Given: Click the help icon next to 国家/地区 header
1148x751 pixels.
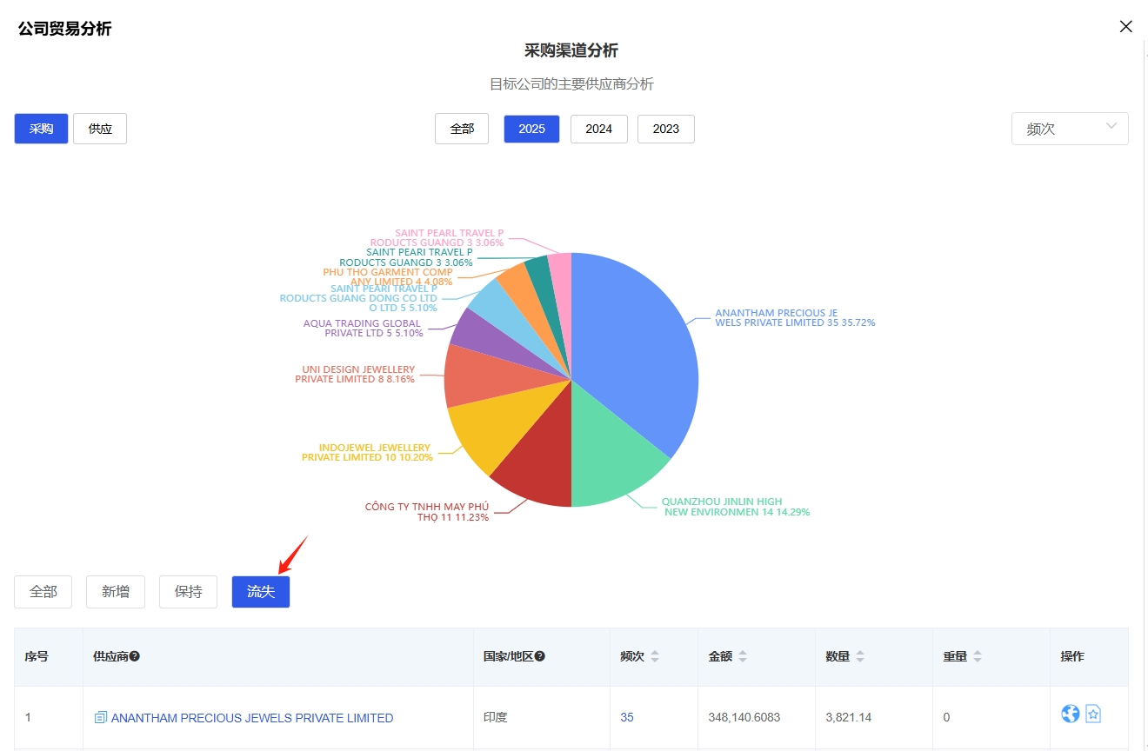Looking at the screenshot, I should tap(540, 656).
